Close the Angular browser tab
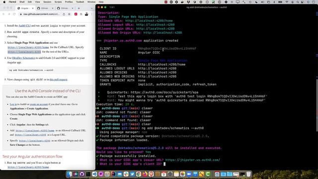 click(33, 8)
